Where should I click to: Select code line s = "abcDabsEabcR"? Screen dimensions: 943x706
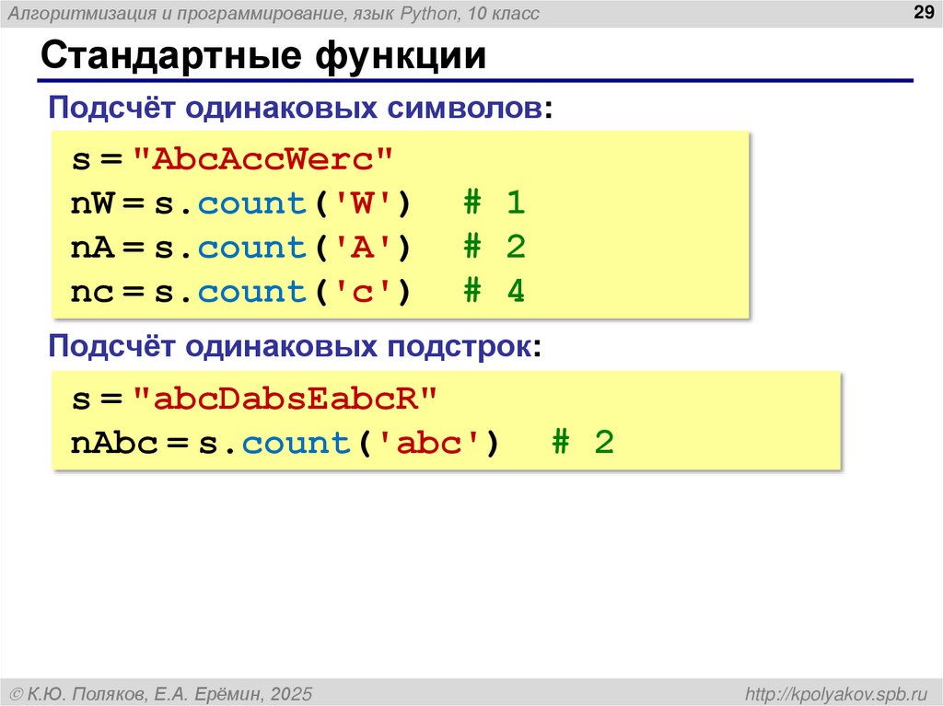coord(258,399)
